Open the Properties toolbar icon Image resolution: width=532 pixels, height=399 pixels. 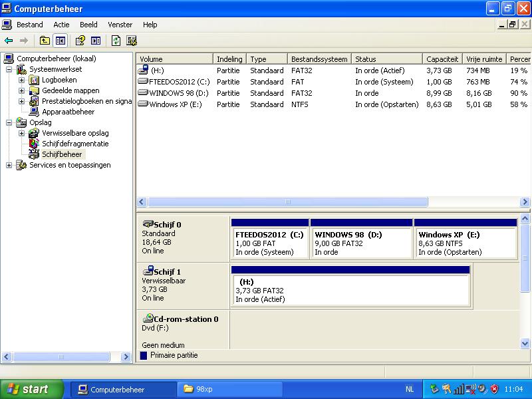pos(80,41)
